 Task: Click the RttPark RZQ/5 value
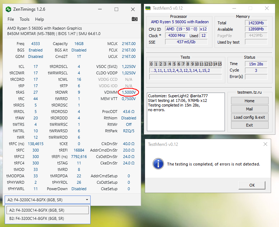(129, 131)
